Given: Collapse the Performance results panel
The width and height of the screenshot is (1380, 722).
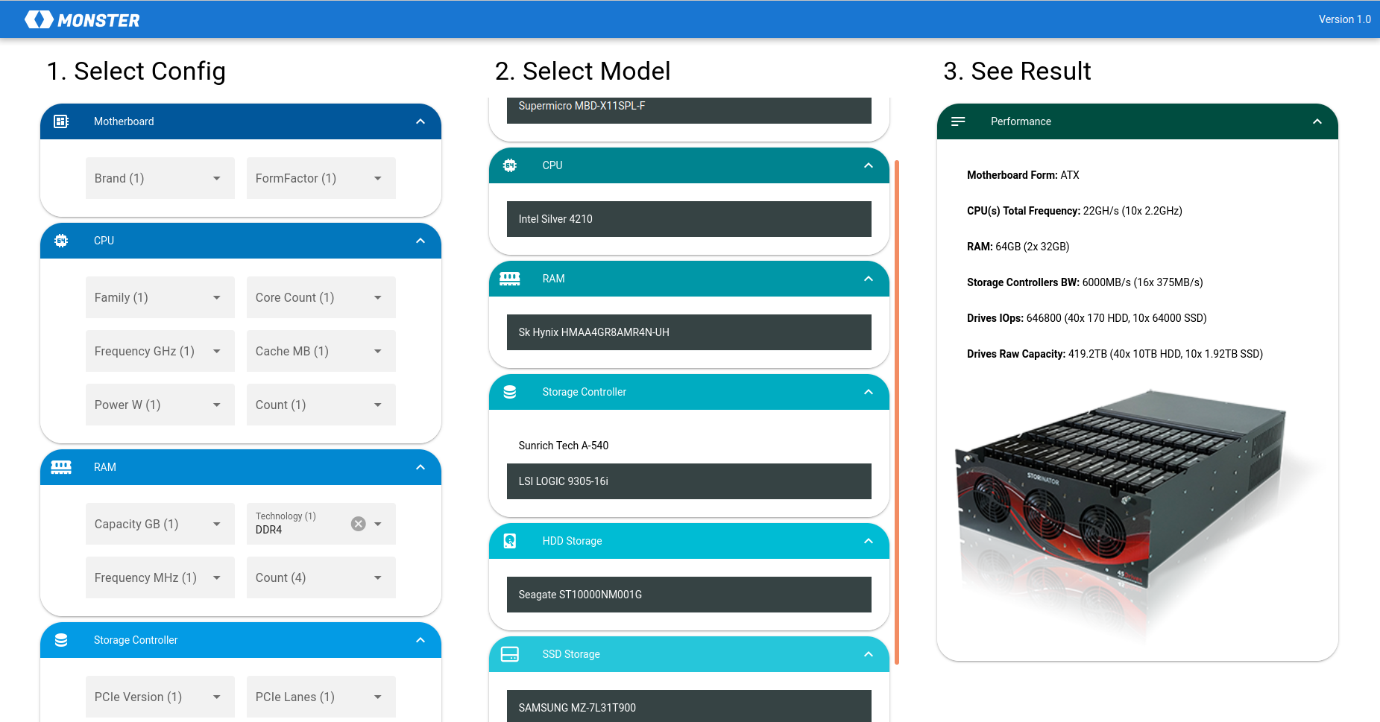Looking at the screenshot, I should click(x=1317, y=121).
